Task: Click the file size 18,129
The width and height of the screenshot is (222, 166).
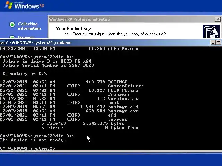Action: coord(97,90)
